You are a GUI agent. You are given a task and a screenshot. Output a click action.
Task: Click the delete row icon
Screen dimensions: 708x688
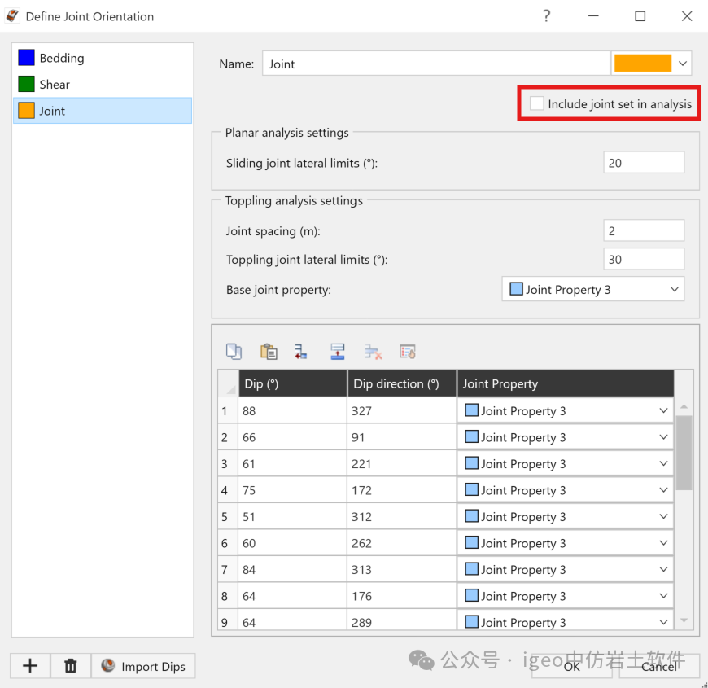click(x=373, y=352)
